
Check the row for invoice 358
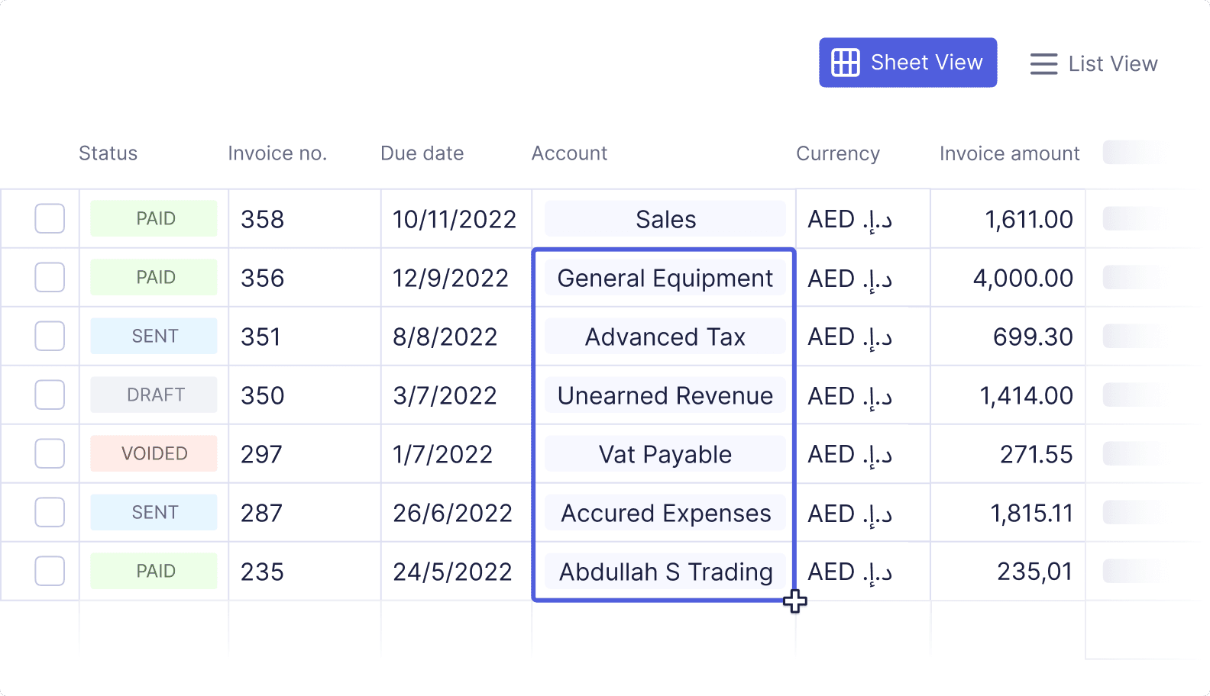(49, 218)
